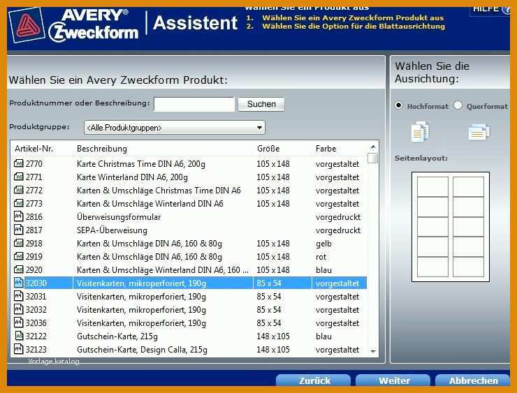Click the 148 x 105 size of article 32122

[273, 336]
